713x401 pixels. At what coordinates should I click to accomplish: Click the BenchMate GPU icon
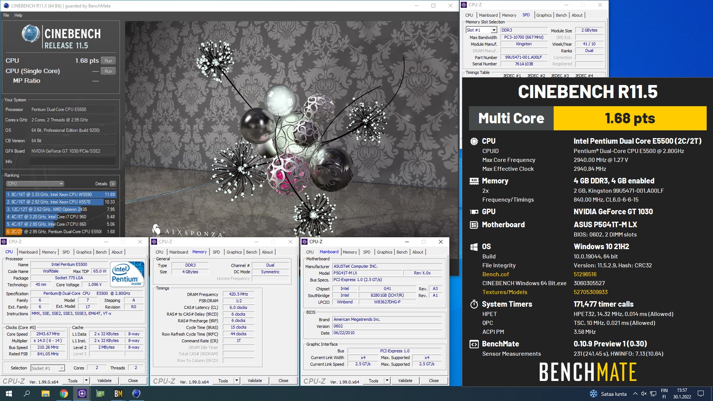coord(474,212)
